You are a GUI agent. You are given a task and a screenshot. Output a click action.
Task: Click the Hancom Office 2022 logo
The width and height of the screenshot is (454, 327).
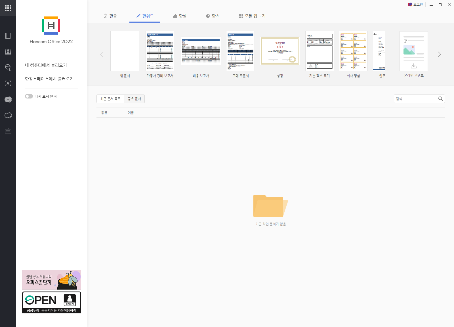(x=51, y=30)
